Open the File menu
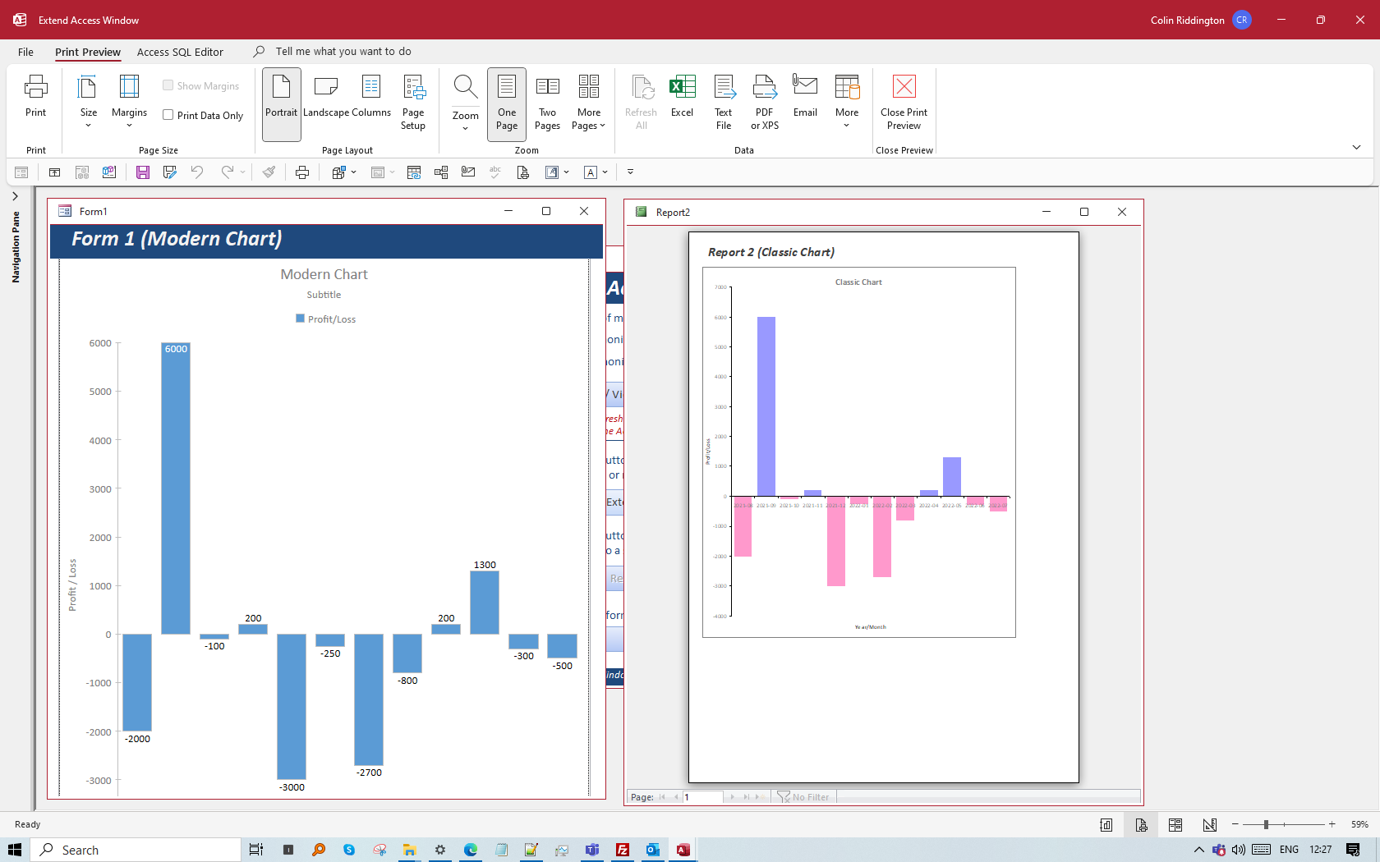The width and height of the screenshot is (1380, 862). pyautogui.click(x=25, y=52)
